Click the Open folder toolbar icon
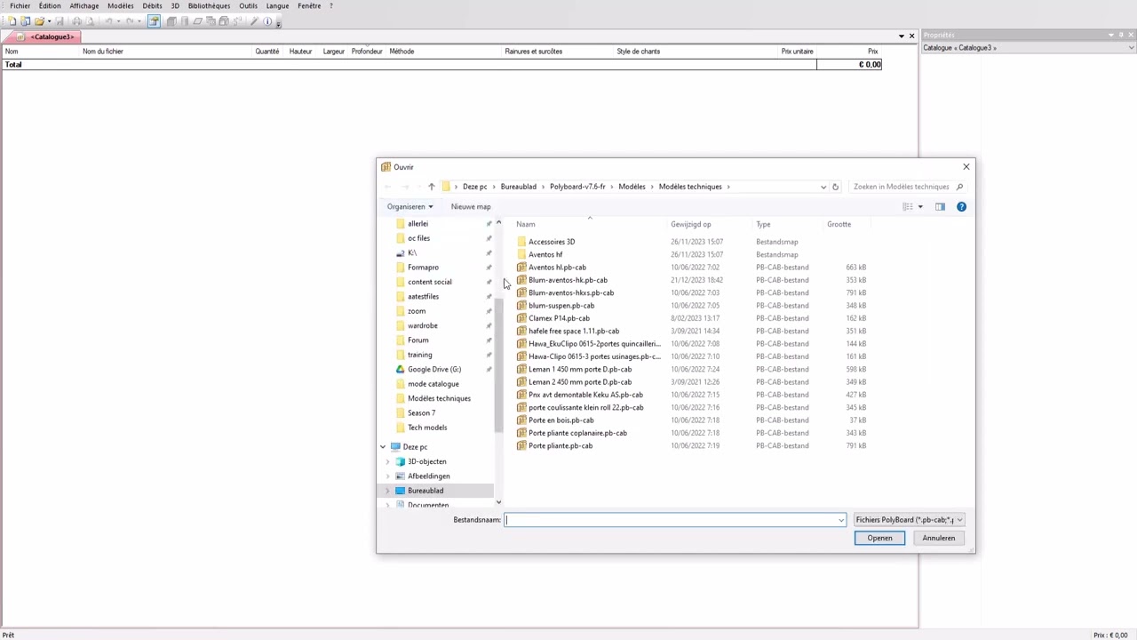The image size is (1137, 640). tap(39, 21)
